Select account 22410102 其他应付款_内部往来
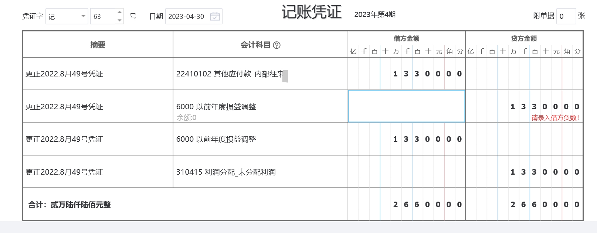 pyautogui.click(x=230, y=74)
